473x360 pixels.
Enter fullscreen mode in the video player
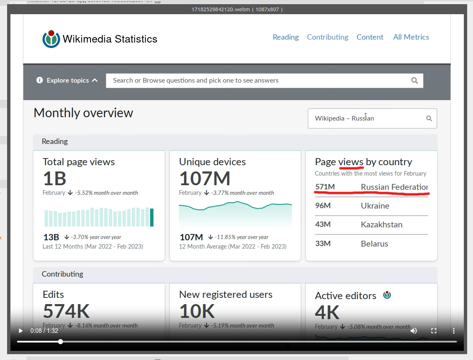tap(434, 331)
